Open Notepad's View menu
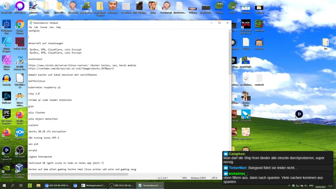336x189 pixels. (52, 27)
